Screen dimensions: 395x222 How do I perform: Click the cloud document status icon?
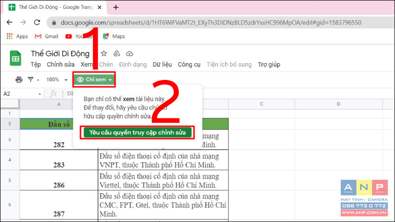129,53
